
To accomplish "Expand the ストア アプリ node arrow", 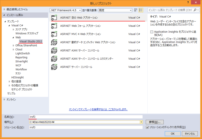I will (x=13, y=29).
